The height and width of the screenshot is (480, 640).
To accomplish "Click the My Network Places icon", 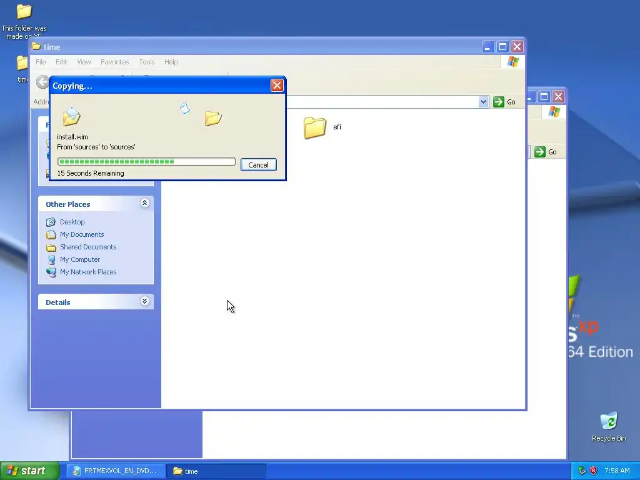I will pyautogui.click(x=51, y=272).
